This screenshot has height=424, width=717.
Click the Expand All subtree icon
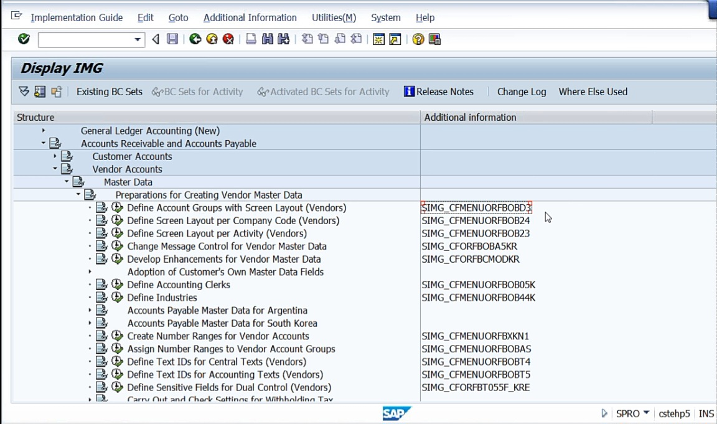point(24,92)
